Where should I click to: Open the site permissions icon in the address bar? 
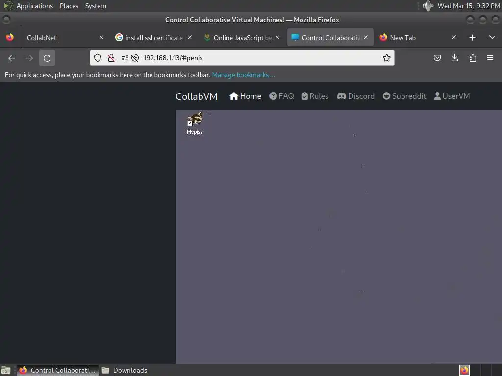125,58
